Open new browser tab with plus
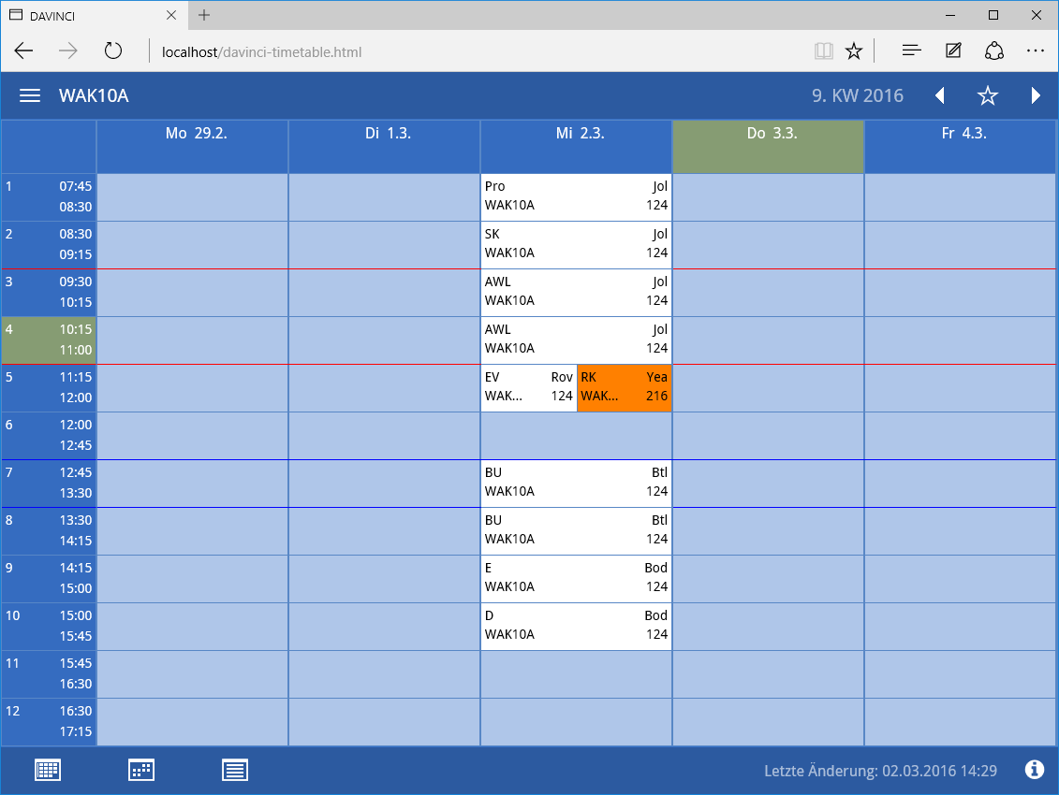Viewport: 1059px width, 795px height. pyautogui.click(x=204, y=15)
